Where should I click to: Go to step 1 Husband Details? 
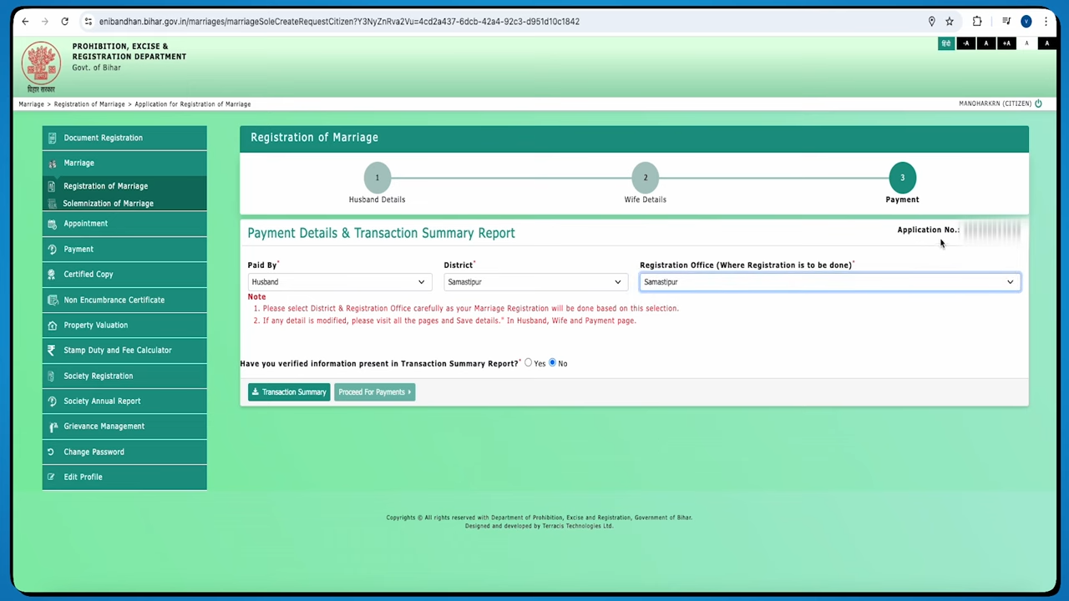click(x=377, y=178)
